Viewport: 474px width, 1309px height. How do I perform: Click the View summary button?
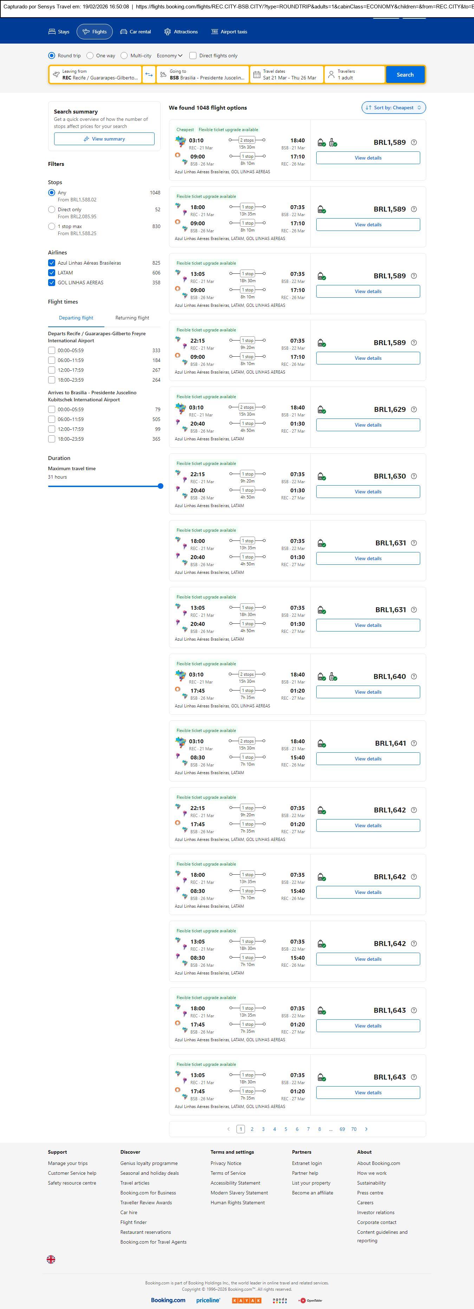pos(104,139)
